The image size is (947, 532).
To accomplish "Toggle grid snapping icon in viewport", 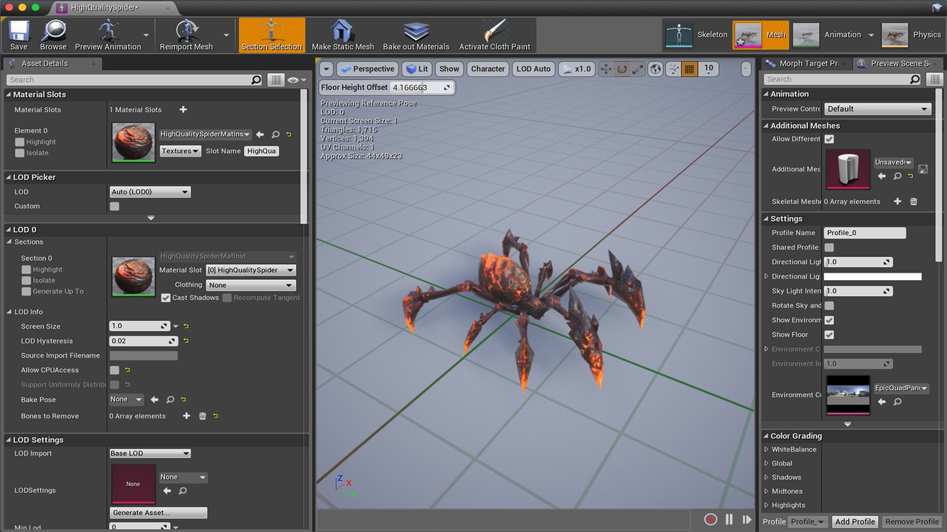I will (690, 69).
